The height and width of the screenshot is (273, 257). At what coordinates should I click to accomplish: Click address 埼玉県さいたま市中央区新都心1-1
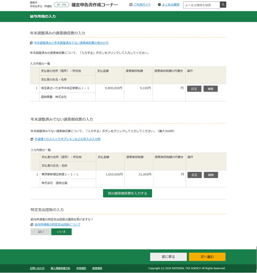[65, 88]
